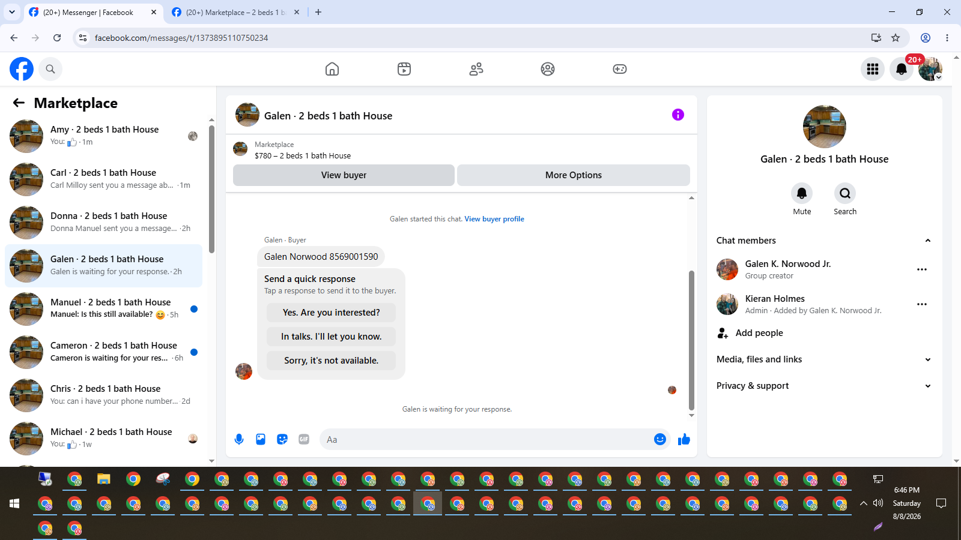
Task: Reload the page in Chrome
Action: click(57, 38)
